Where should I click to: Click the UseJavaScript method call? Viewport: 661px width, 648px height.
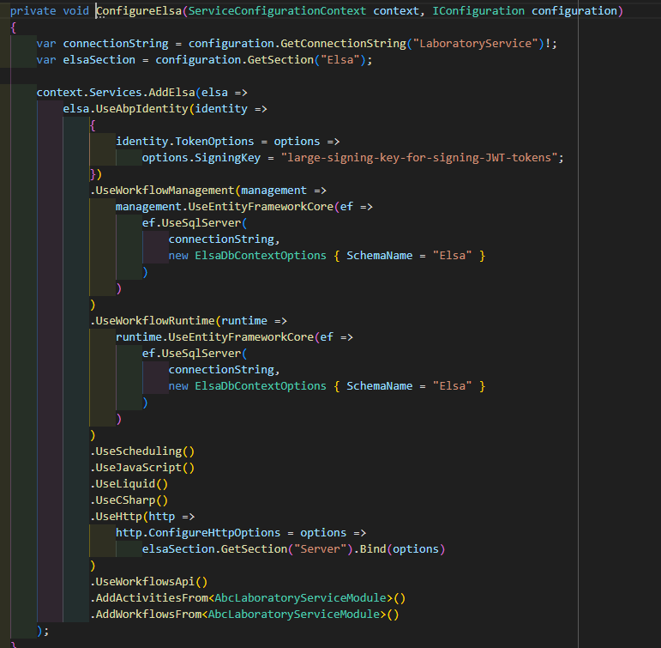click(x=141, y=467)
